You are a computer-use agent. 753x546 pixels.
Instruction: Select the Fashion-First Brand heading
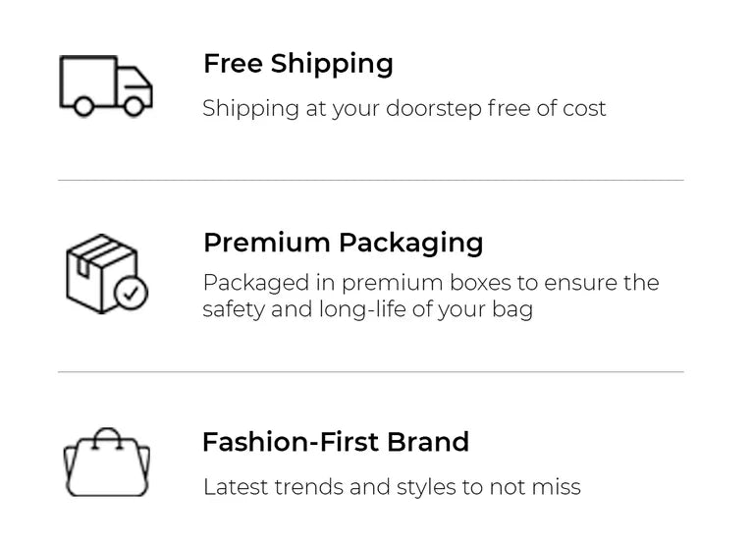[x=335, y=442]
